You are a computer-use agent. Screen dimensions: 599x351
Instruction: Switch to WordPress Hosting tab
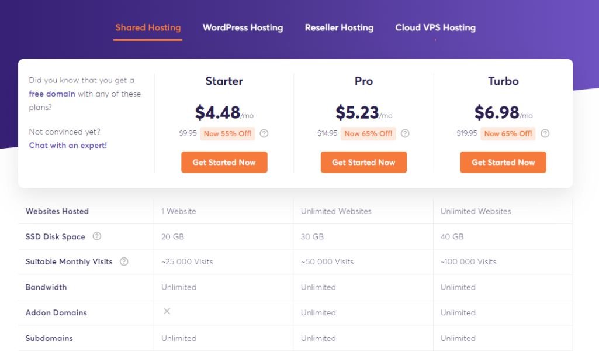(x=243, y=28)
